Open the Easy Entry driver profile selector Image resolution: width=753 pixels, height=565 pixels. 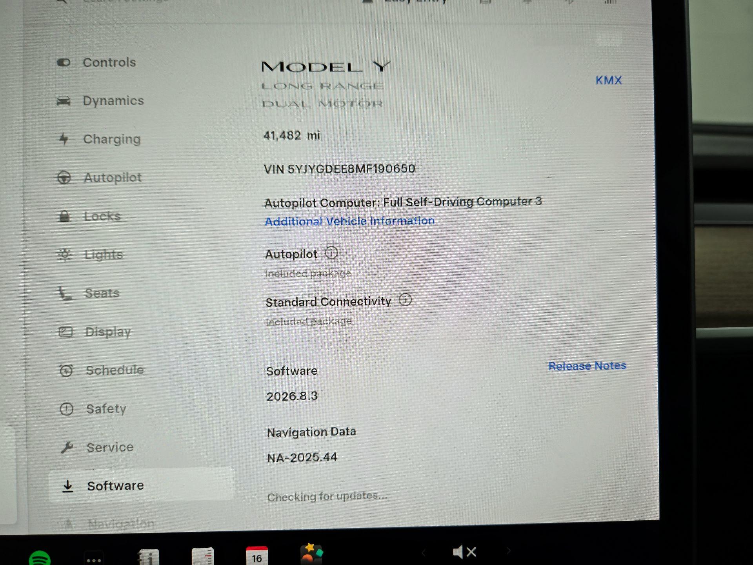(414, 2)
